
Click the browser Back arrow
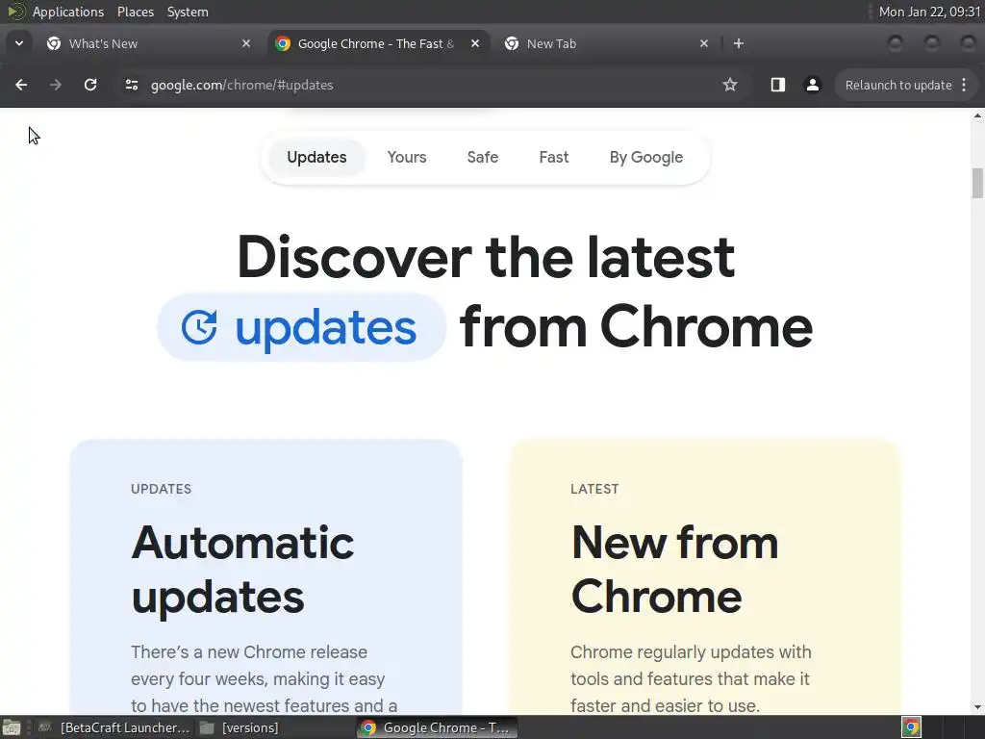pos(21,85)
